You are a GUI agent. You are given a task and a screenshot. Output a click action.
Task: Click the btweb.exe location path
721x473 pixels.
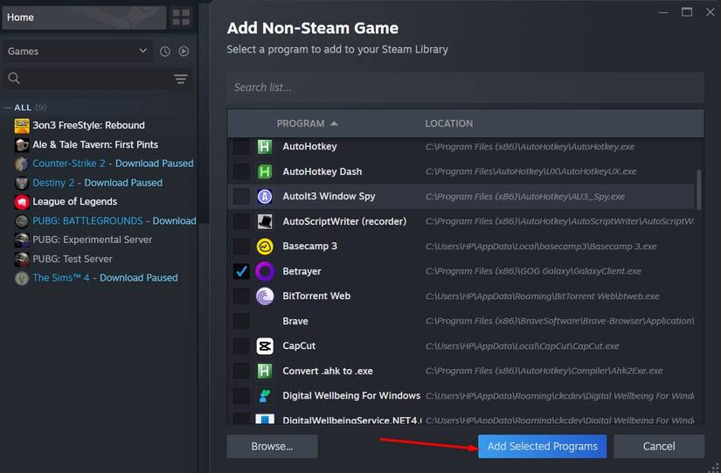click(542, 296)
